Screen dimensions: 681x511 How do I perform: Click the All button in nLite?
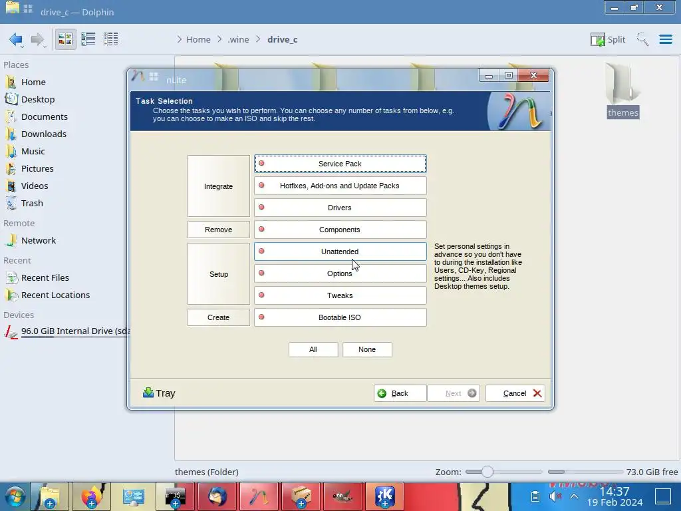[313, 349]
